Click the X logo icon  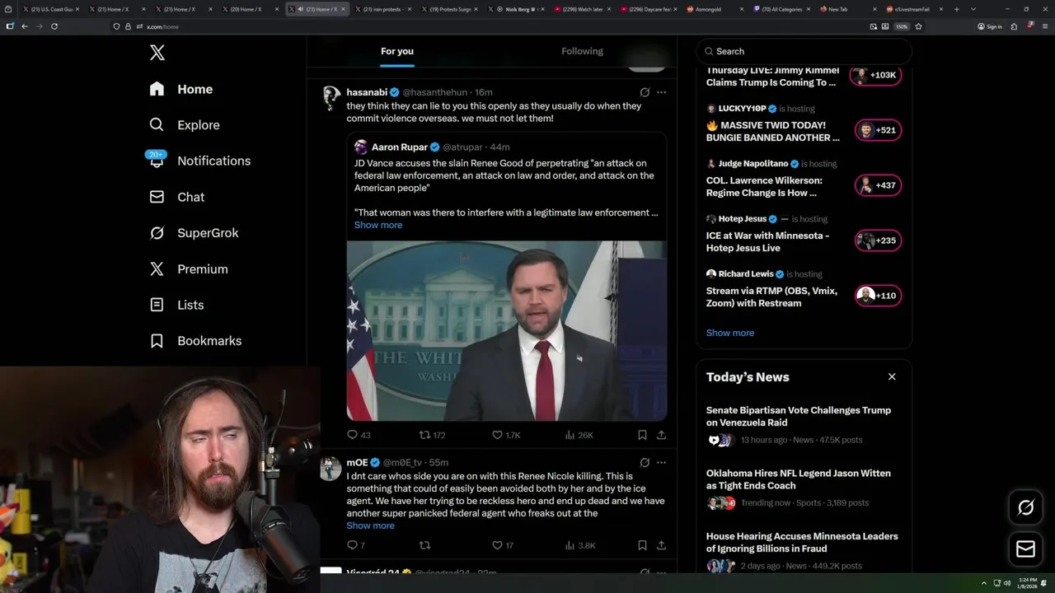click(157, 54)
